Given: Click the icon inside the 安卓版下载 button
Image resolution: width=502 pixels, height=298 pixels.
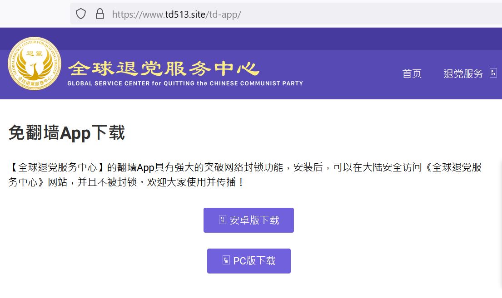Looking at the screenshot, I should coord(223,220).
